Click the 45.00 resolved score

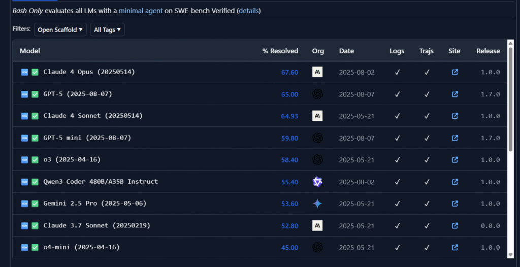click(290, 248)
